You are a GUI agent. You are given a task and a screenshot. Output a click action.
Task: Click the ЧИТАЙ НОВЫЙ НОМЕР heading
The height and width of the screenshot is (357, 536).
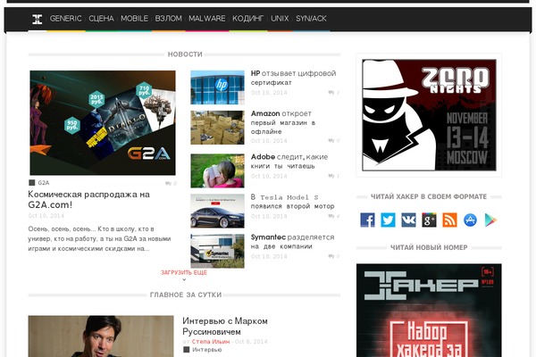[429, 247]
